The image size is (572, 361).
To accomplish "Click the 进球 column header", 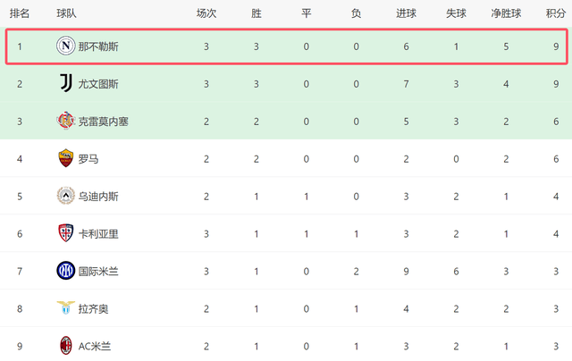I will tap(406, 13).
